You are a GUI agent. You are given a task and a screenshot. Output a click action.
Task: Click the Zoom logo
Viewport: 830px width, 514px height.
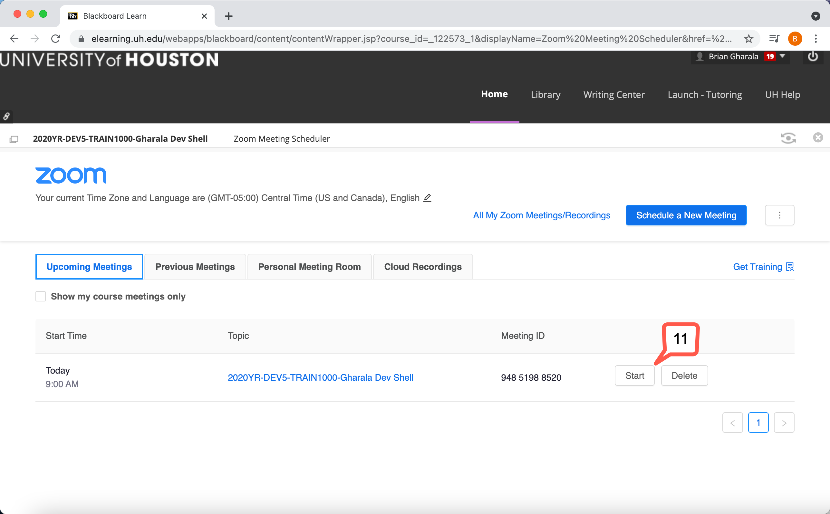coord(71,176)
